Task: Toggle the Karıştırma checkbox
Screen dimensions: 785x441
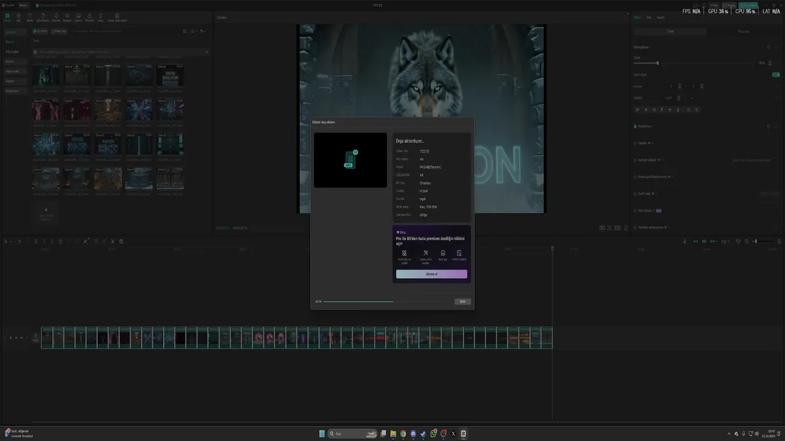Action: click(x=635, y=126)
